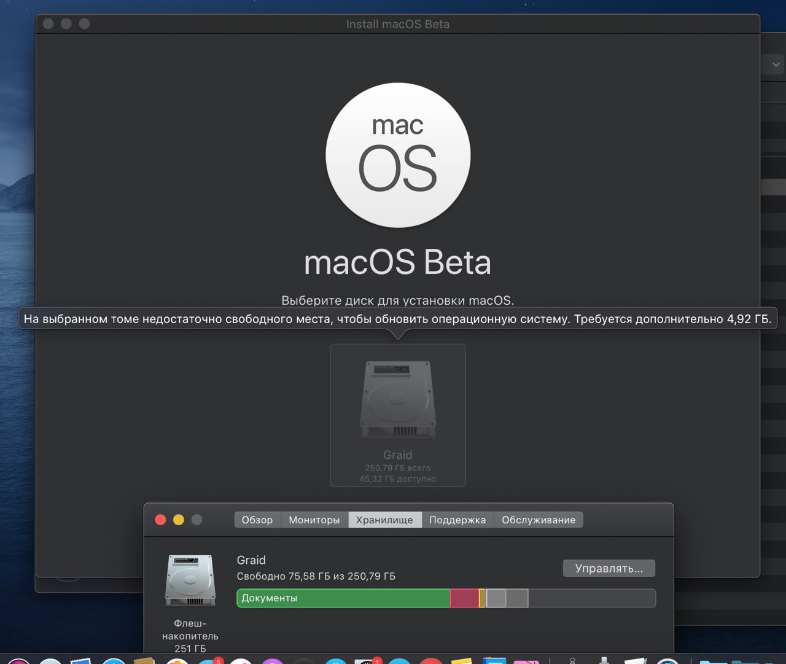Switch to the Обзор tab
This screenshot has width=786, height=664.
(257, 520)
